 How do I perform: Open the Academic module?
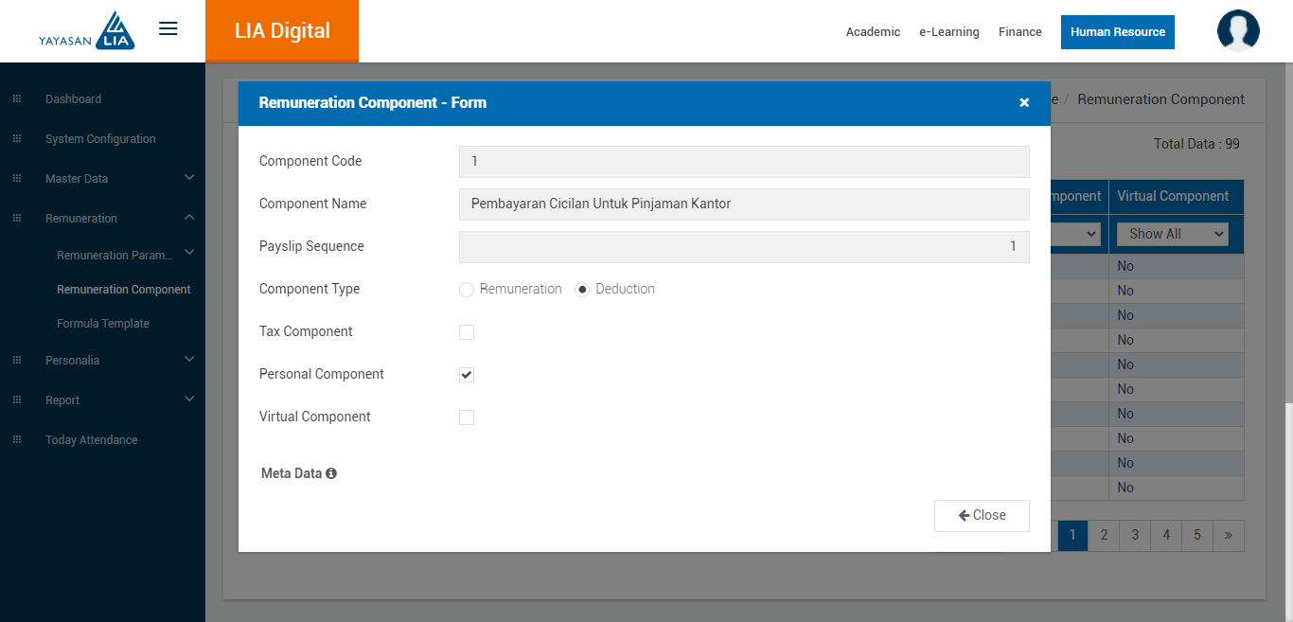873,32
